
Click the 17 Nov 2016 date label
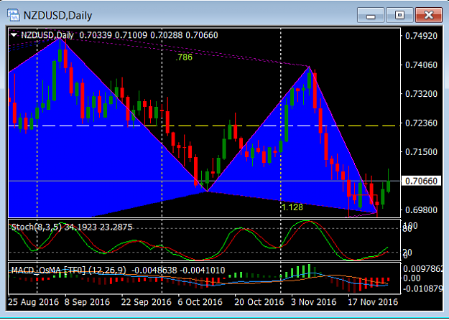coord(373,302)
